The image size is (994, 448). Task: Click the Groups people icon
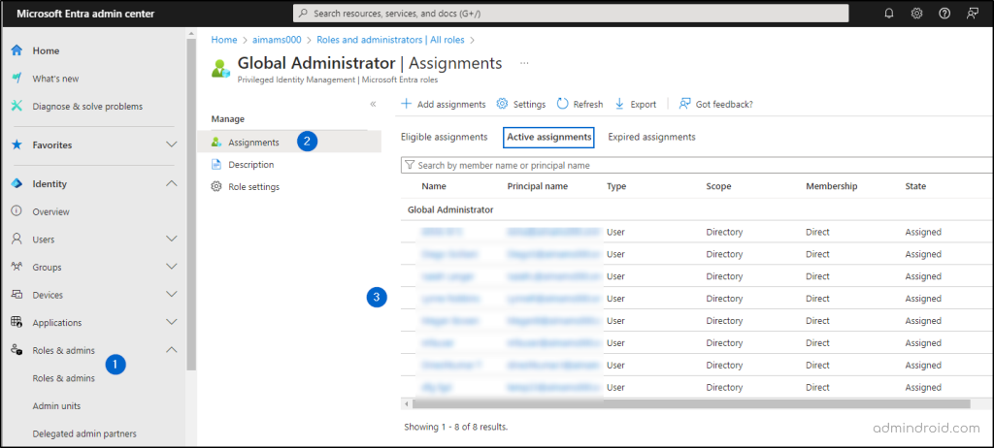tap(17, 267)
